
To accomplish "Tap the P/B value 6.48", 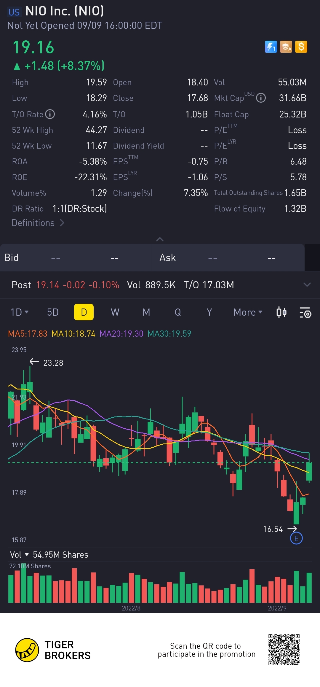I will pos(298,161).
